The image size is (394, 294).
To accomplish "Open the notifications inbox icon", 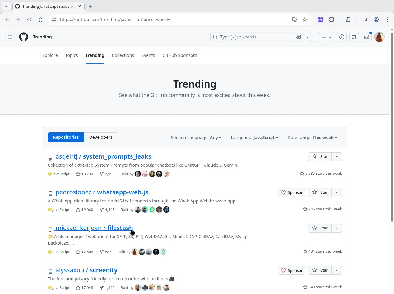I will click(367, 37).
